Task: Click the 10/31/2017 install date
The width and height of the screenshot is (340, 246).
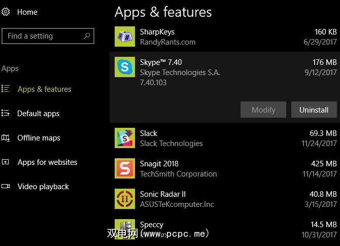Action: click(319, 235)
